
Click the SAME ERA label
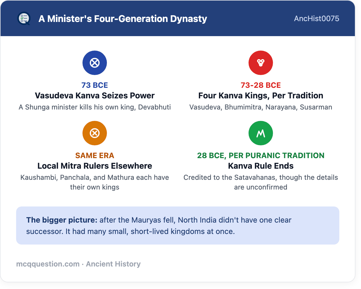click(x=95, y=155)
